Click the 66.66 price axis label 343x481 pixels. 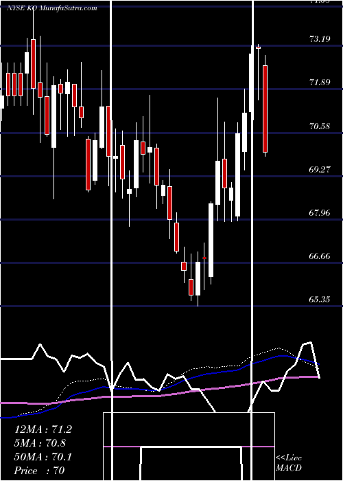point(320,256)
